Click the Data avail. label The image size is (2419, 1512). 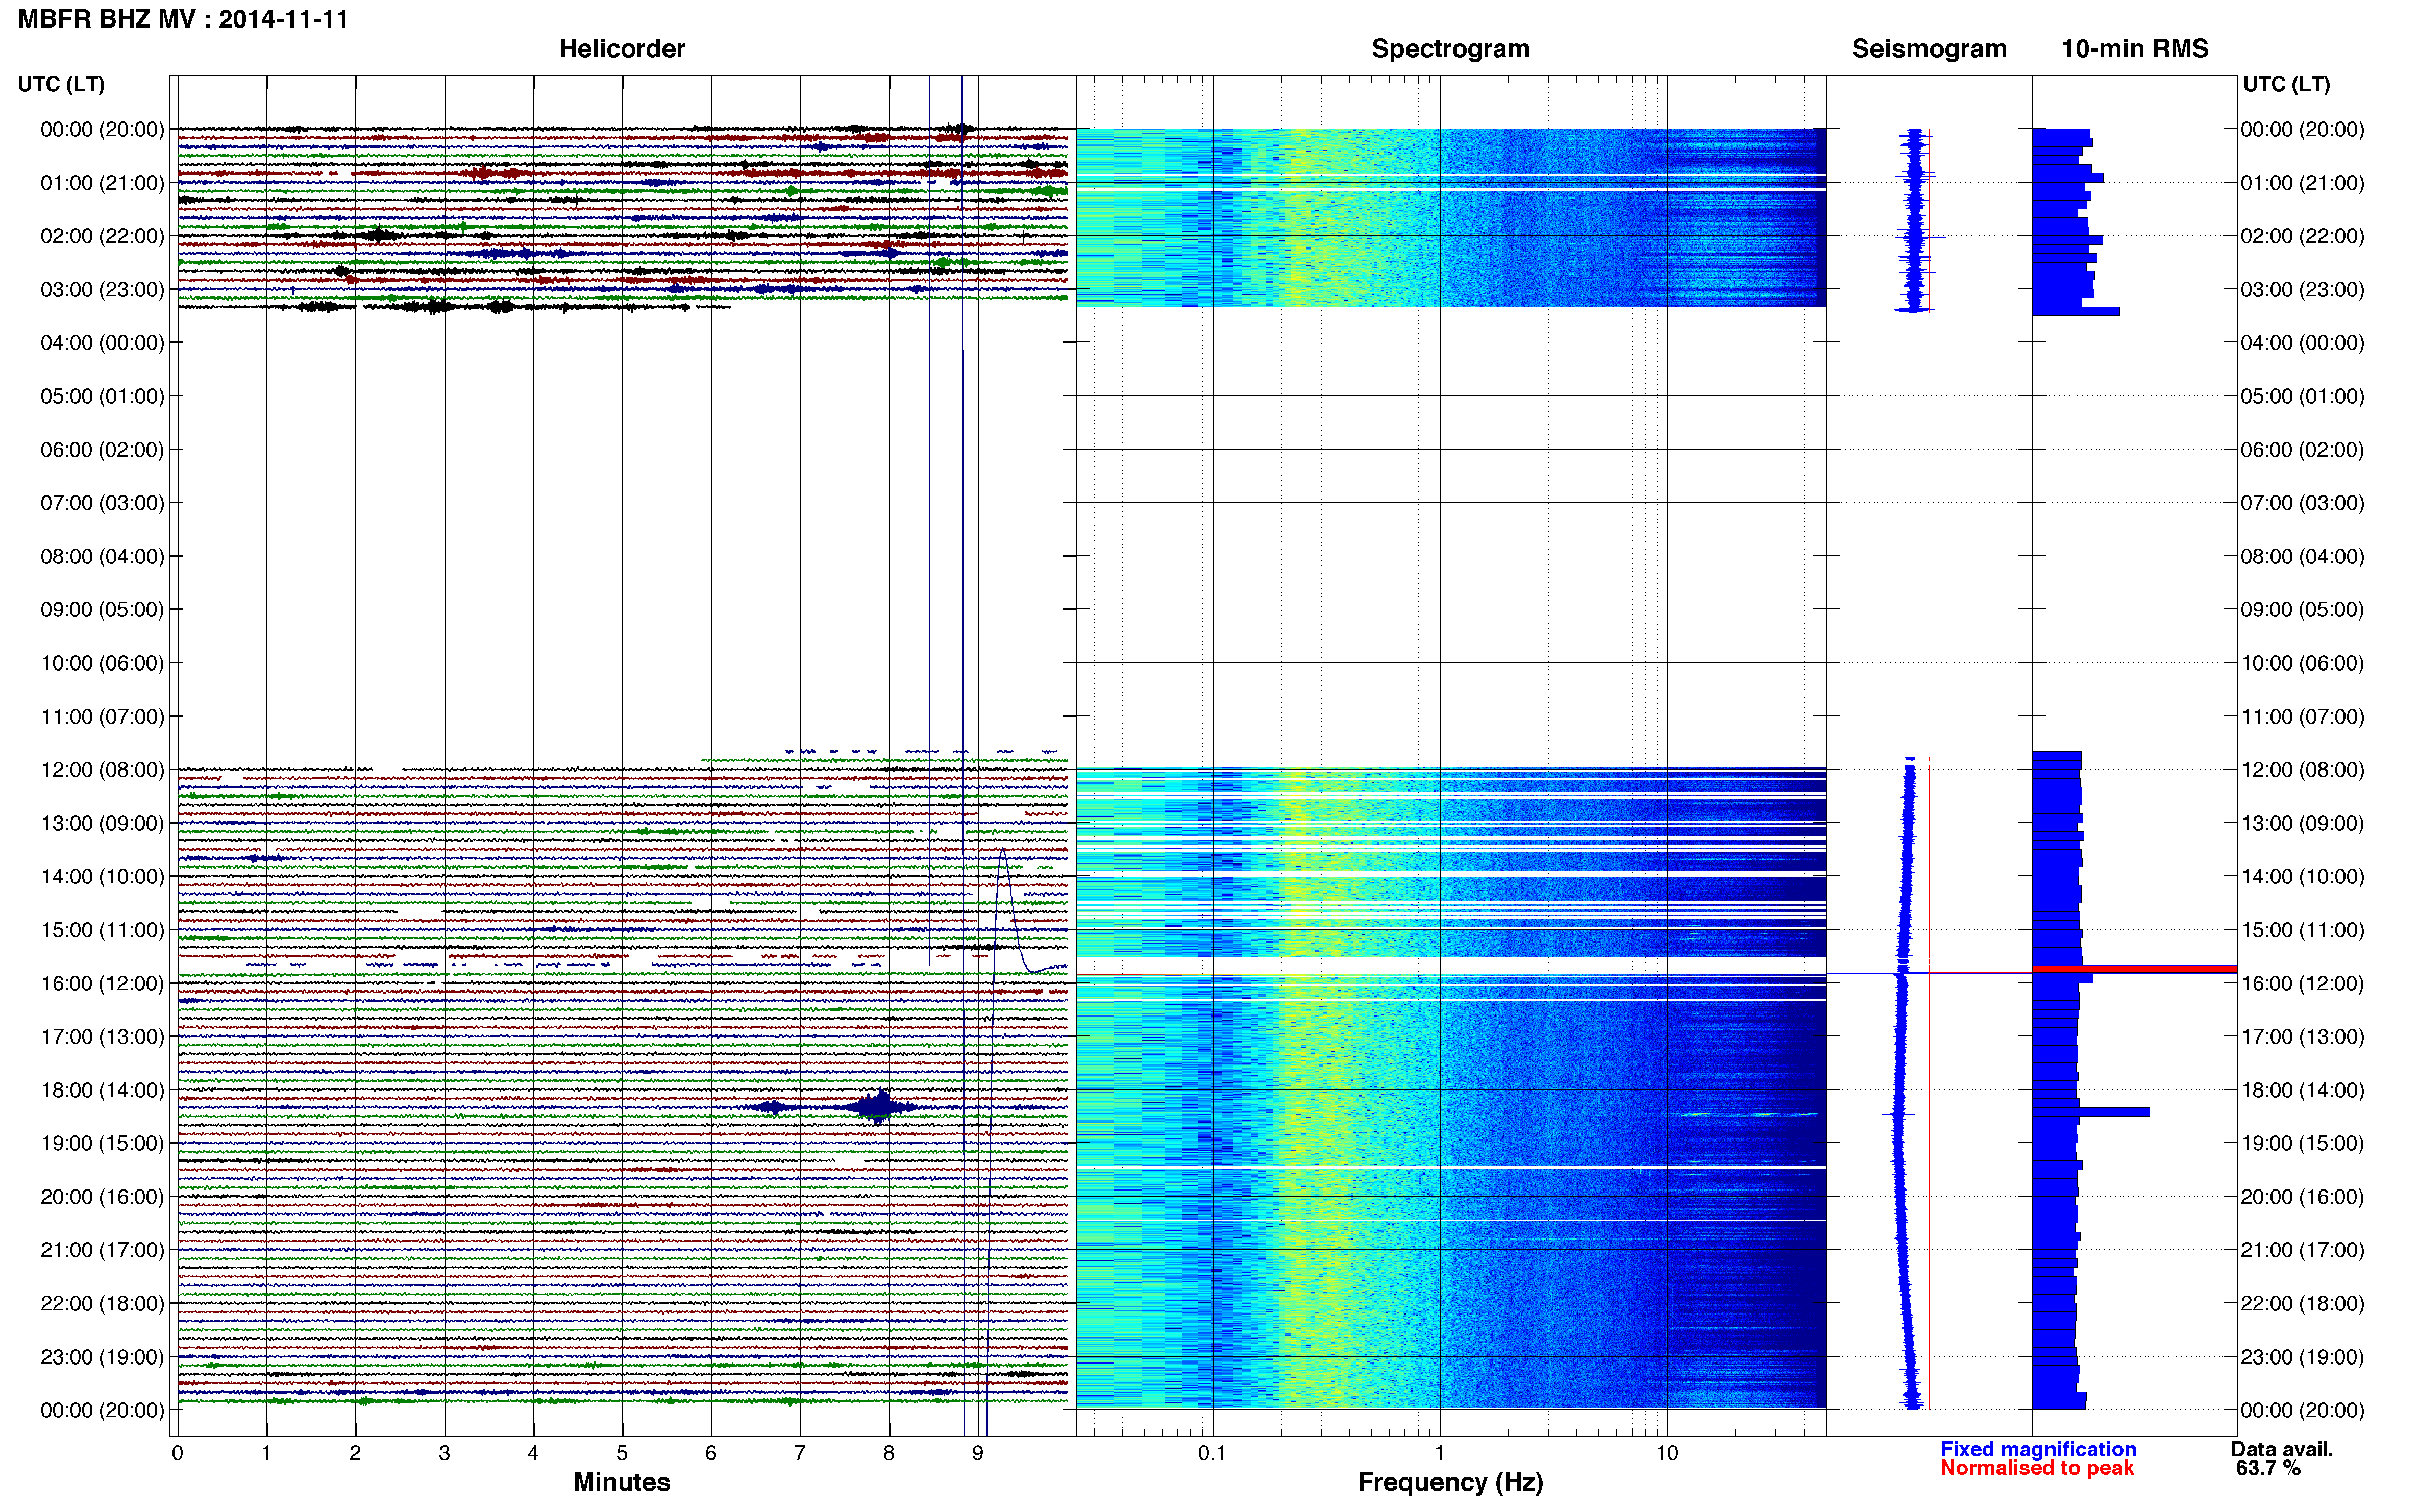2282,1449
